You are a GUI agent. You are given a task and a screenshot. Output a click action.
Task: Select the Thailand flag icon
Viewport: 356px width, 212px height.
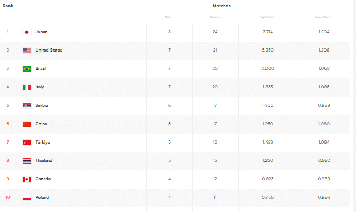click(x=27, y=161)
